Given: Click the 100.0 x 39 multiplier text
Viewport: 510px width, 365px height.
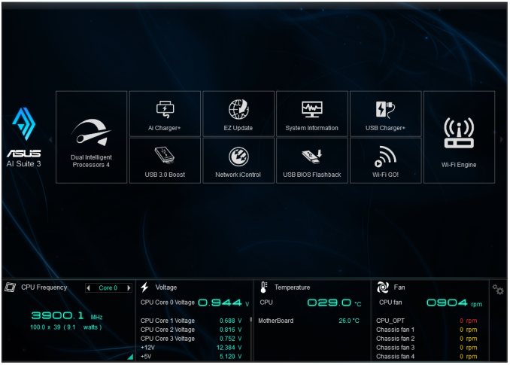Looking at the screenshot, I should 45,327.
